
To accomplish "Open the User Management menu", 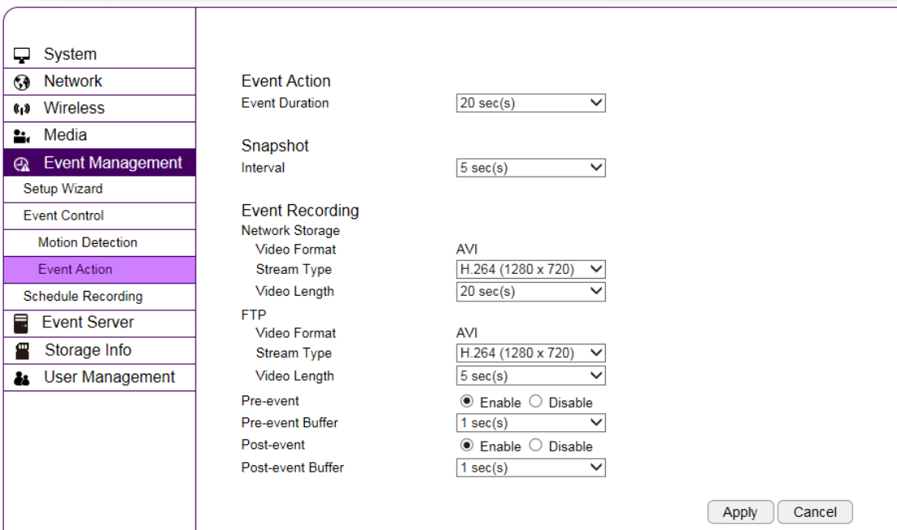I will 100,378.
